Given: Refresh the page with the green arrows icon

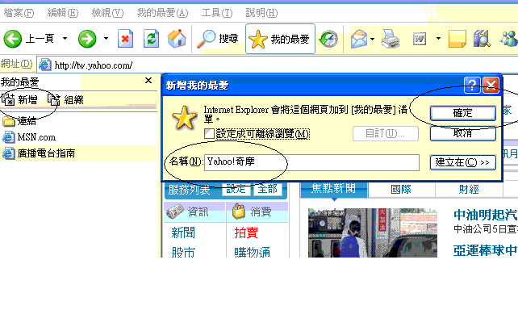Looking at the screenshot, I should [152, 39].
